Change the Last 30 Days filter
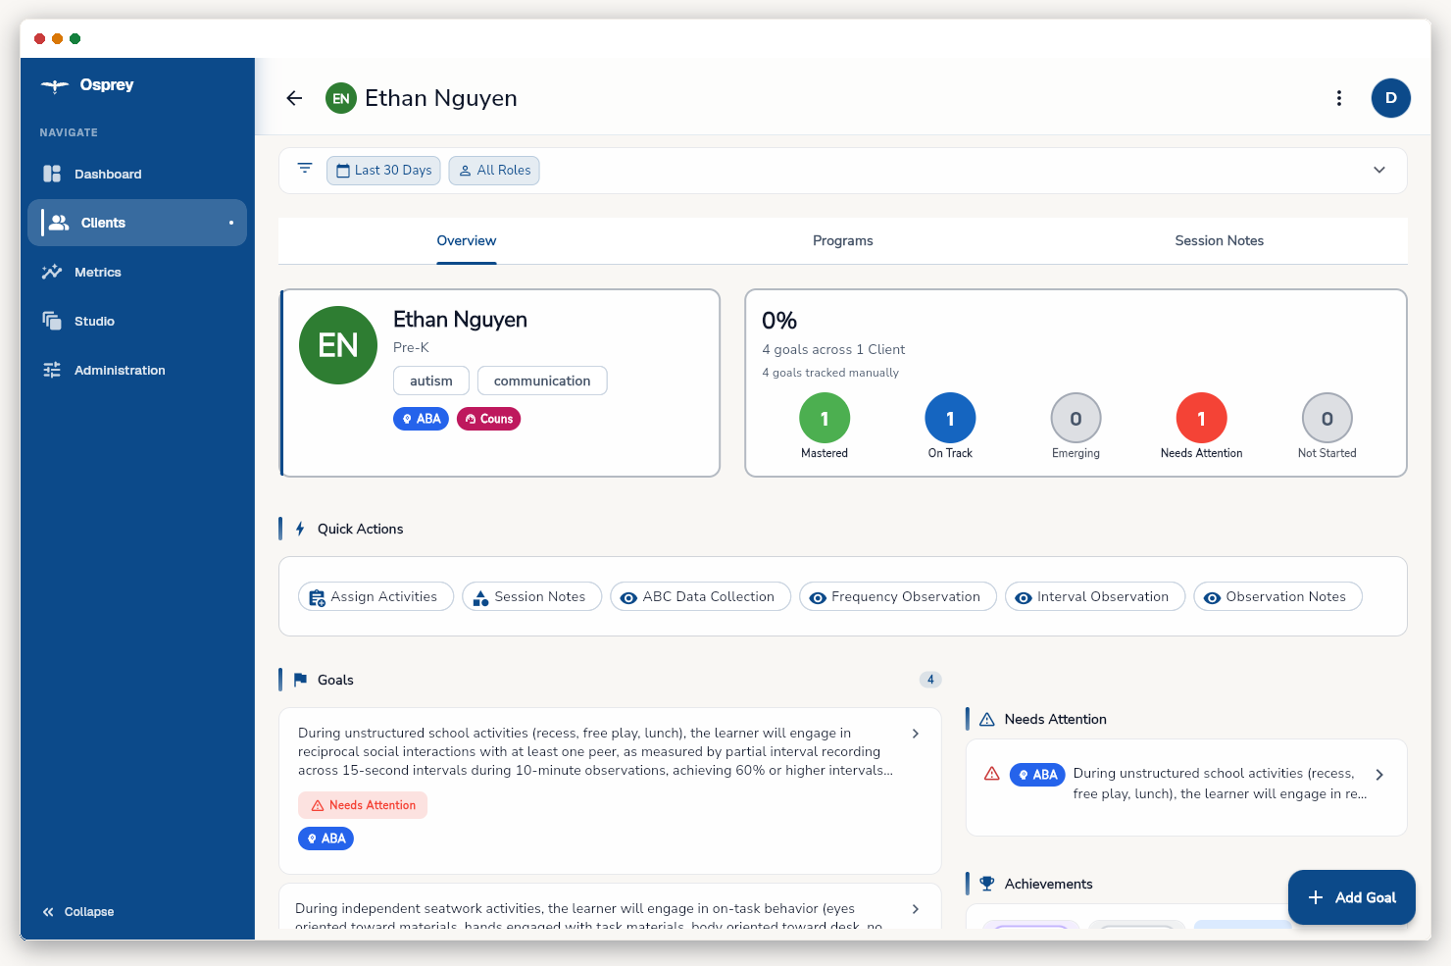The width and height of the screenshot is (1451, 966). (383, 171)
